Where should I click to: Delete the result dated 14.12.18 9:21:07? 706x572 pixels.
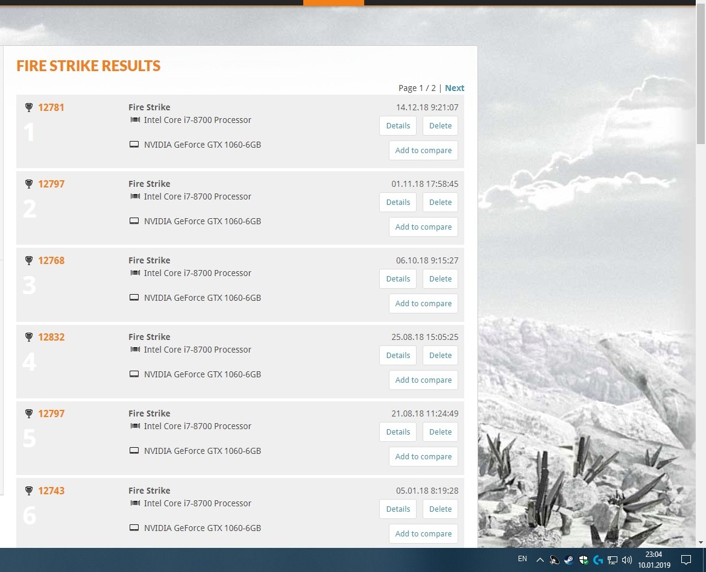coord(440,125)
